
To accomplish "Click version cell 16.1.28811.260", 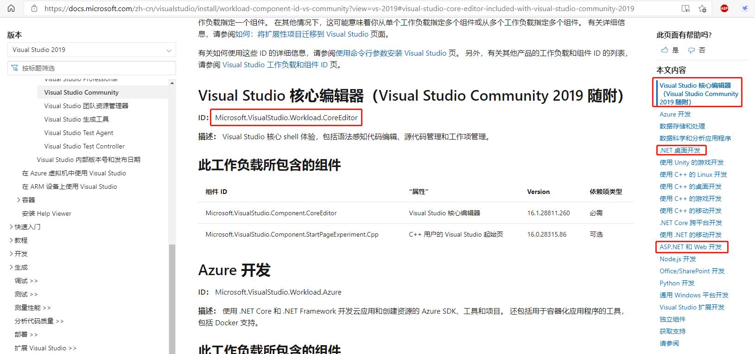I will pyautogui.click(x=548, y=213).
